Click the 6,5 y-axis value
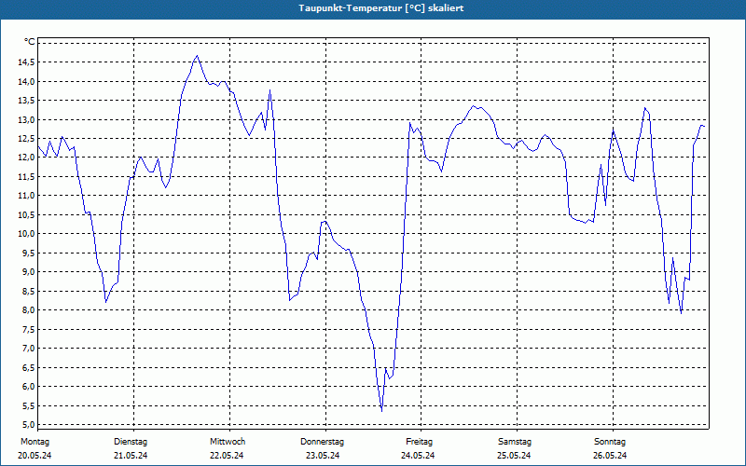Viewport: 746px width, 466px height. tap(29, 367)
